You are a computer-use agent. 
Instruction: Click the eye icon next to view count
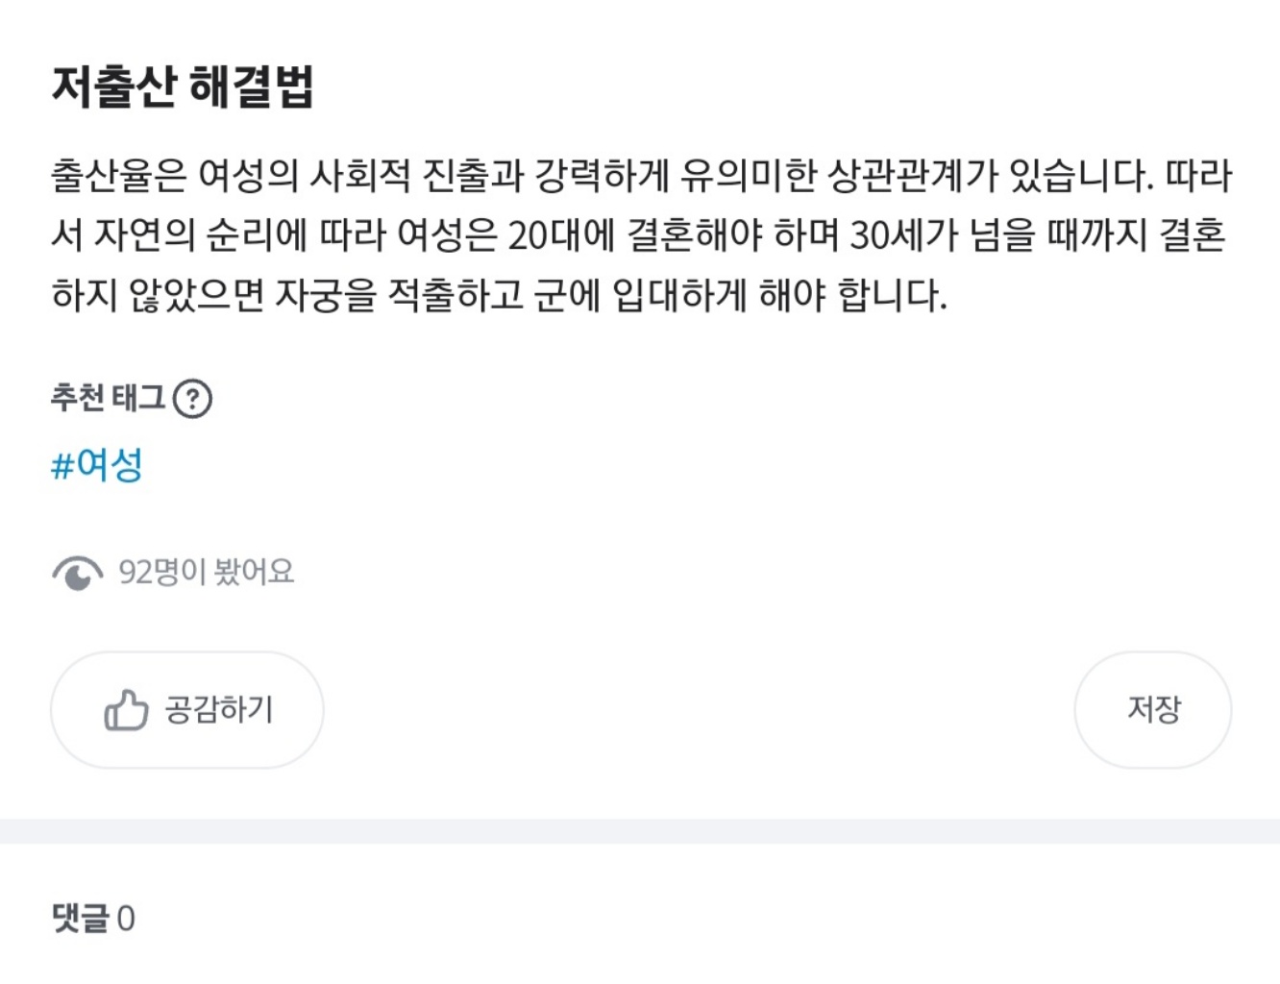point(77,573)
